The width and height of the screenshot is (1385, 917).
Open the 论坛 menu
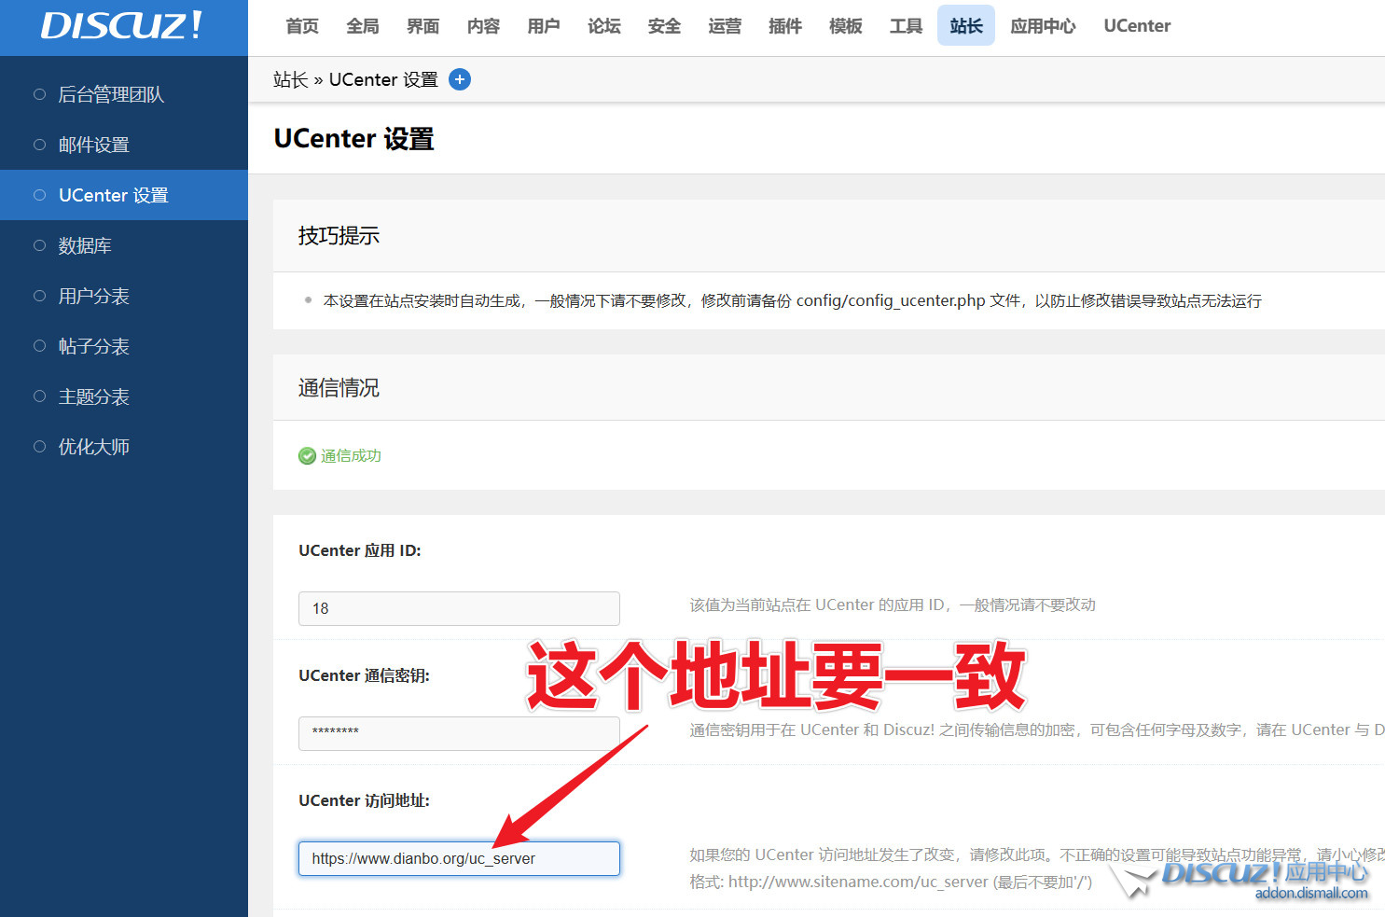(604, 26)
